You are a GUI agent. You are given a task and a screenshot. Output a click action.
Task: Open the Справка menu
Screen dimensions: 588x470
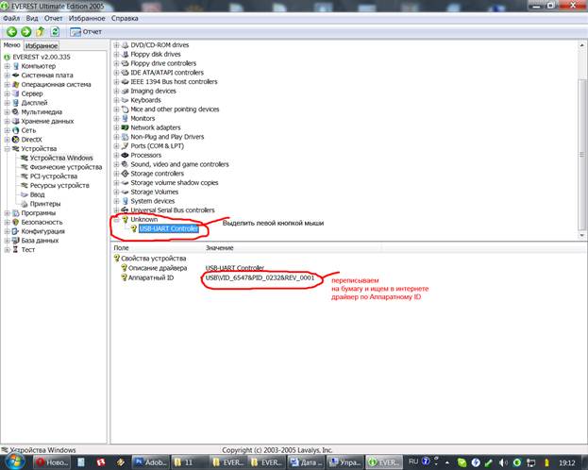124,18
